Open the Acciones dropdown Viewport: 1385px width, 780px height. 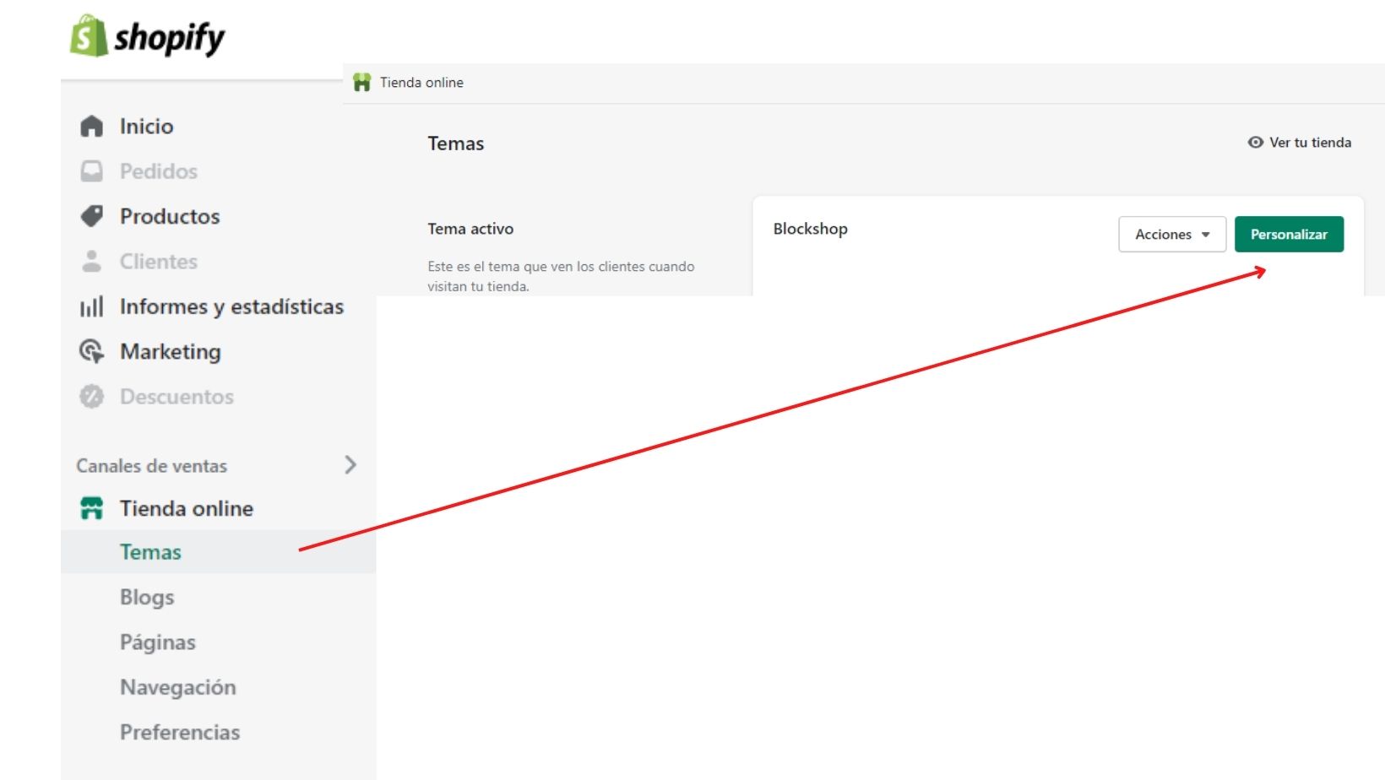coord(1171,235)
